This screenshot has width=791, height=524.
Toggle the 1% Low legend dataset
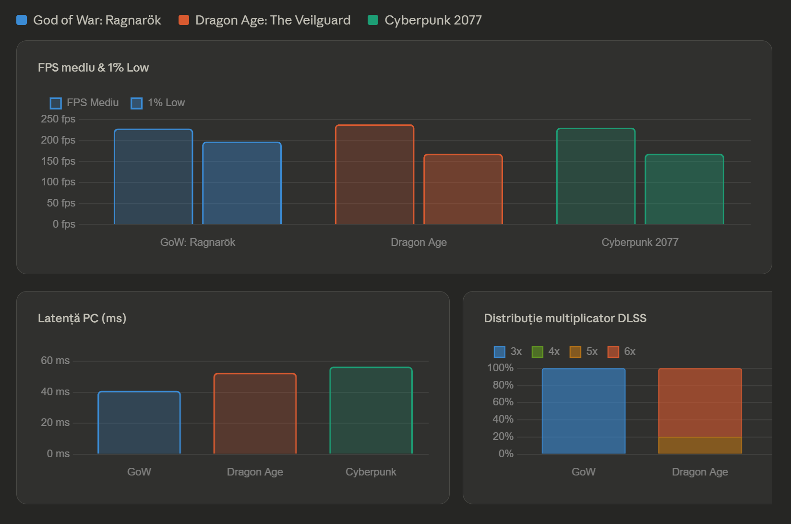tap(157, 103)
